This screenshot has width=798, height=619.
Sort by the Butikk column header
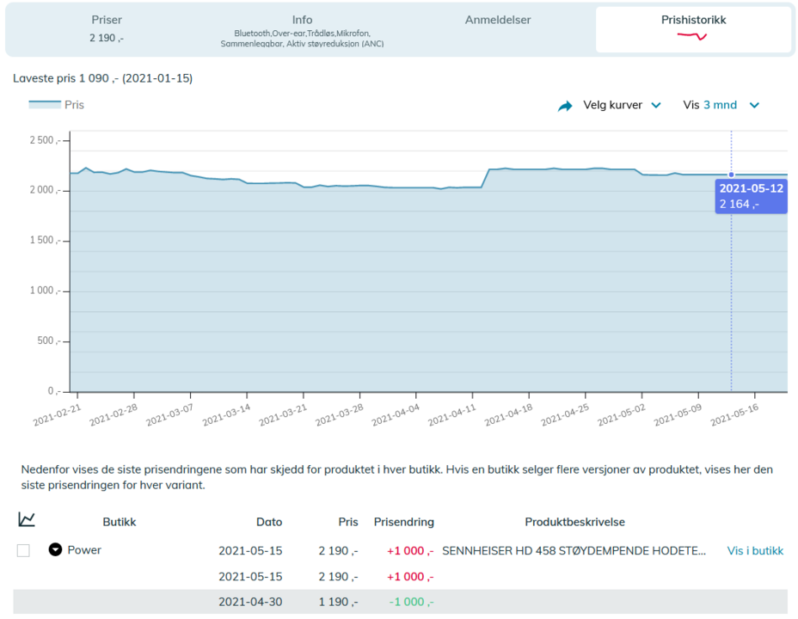point(120,522)
